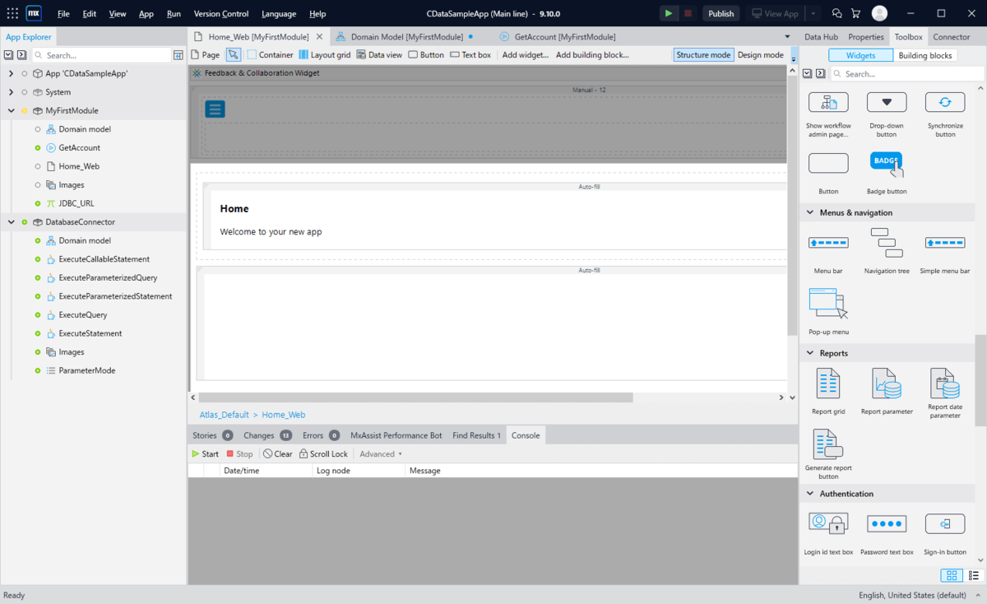The width and height of the screenshot is (987, 604).
Task: Select the Drop-down button widget
Action: 887,114
